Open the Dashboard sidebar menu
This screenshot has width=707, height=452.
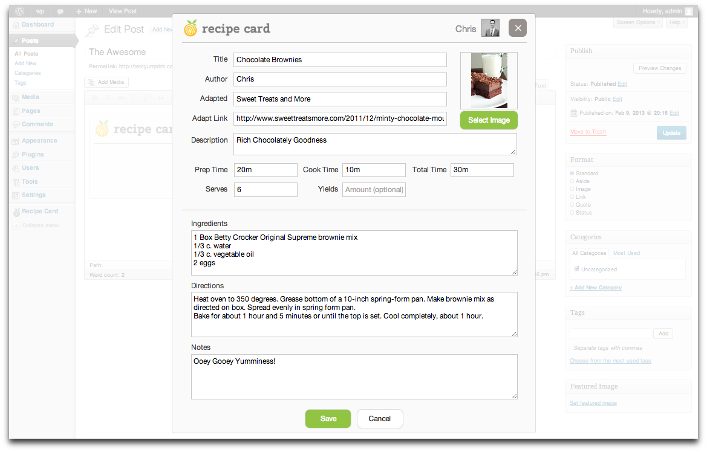click(x=38, y=25)
